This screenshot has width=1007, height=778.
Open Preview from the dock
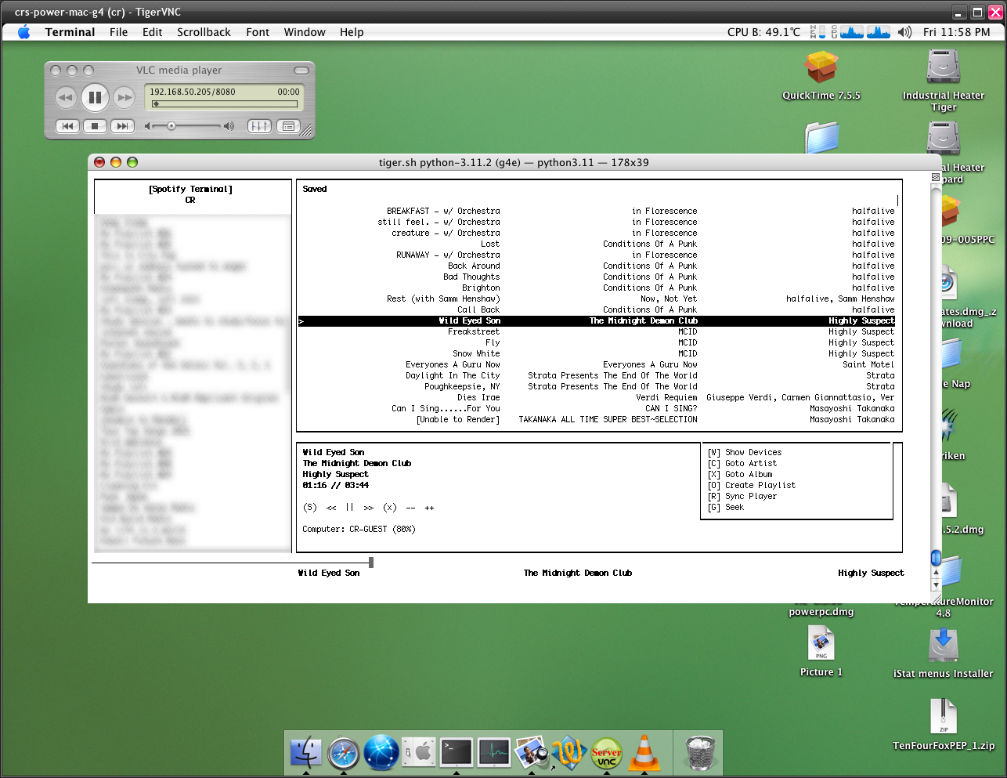(x=532, y=753)
